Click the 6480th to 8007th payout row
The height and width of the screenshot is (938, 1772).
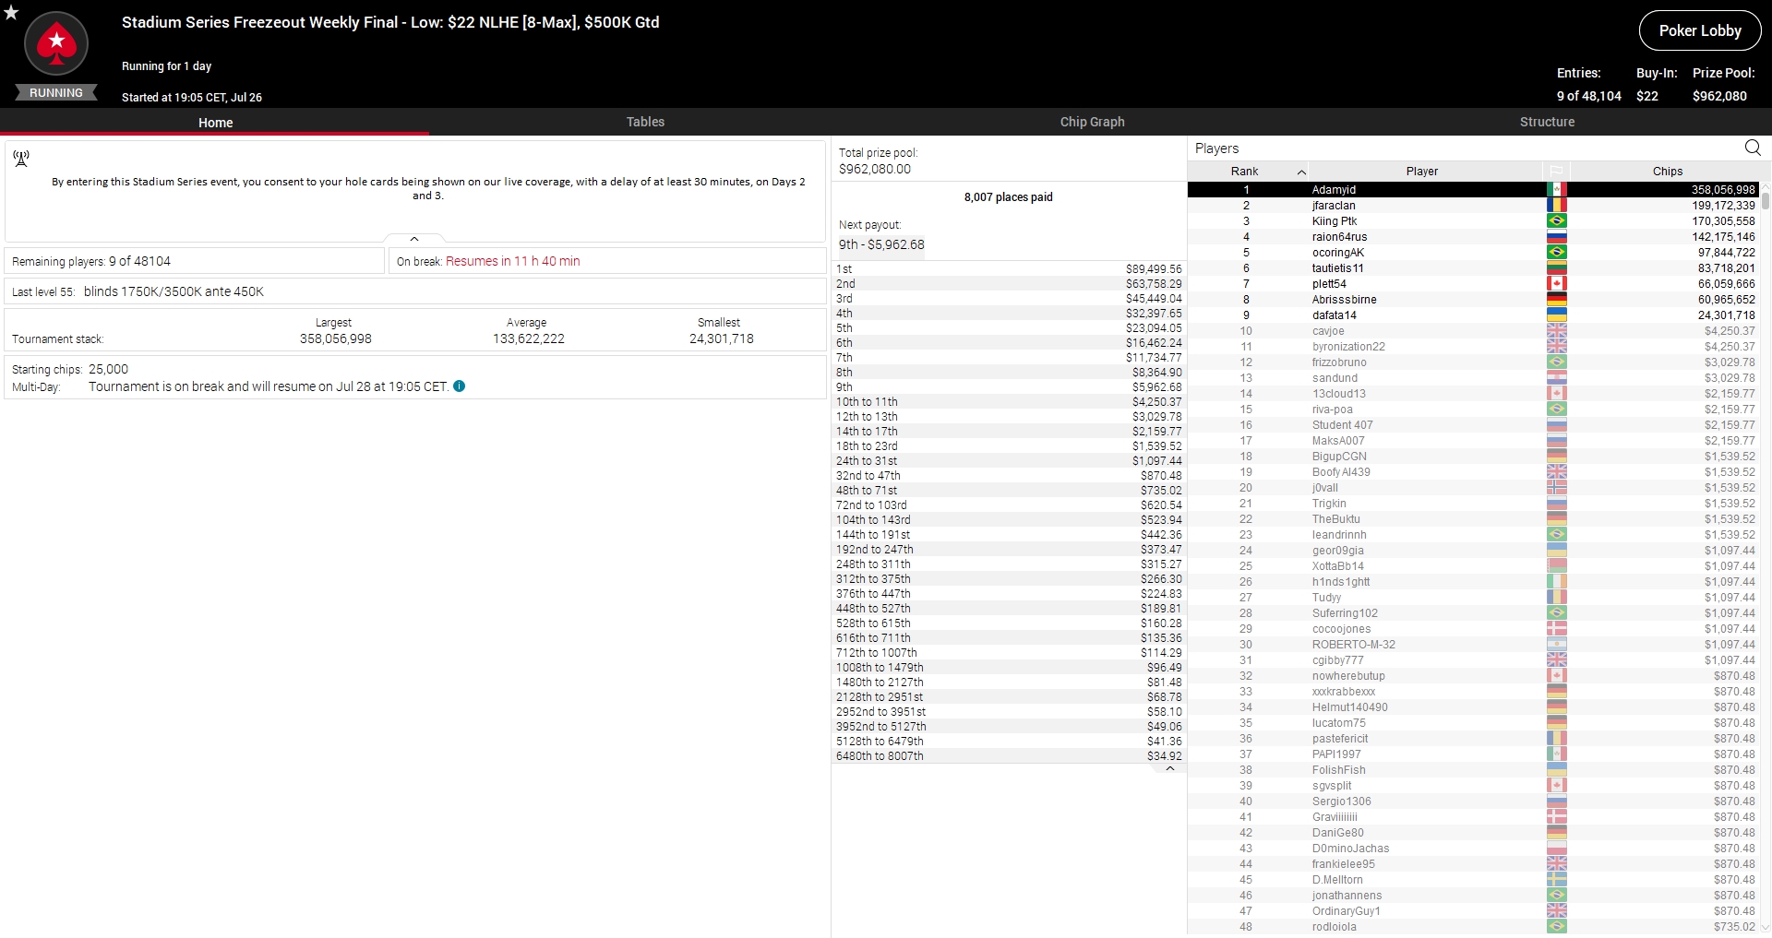point(1009,756)
